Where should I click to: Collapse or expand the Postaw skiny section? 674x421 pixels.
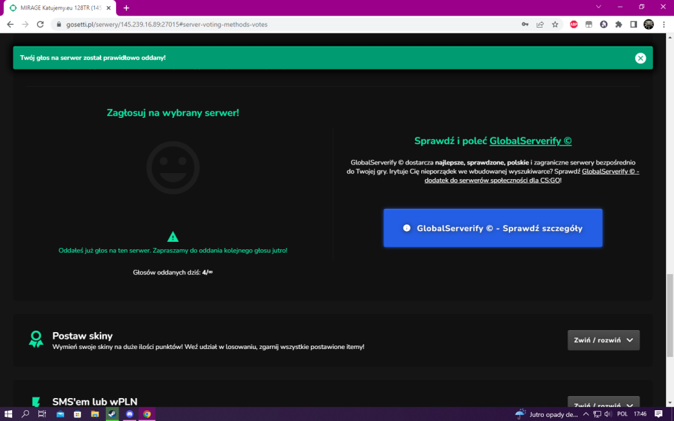pos(603,340)
